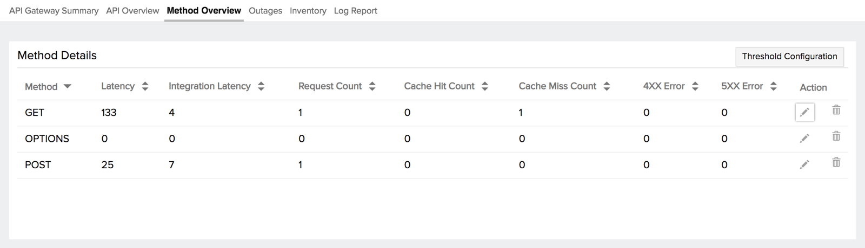View the Log Report tab
This screenshot has width=865, height=248.
pos(355,11)
